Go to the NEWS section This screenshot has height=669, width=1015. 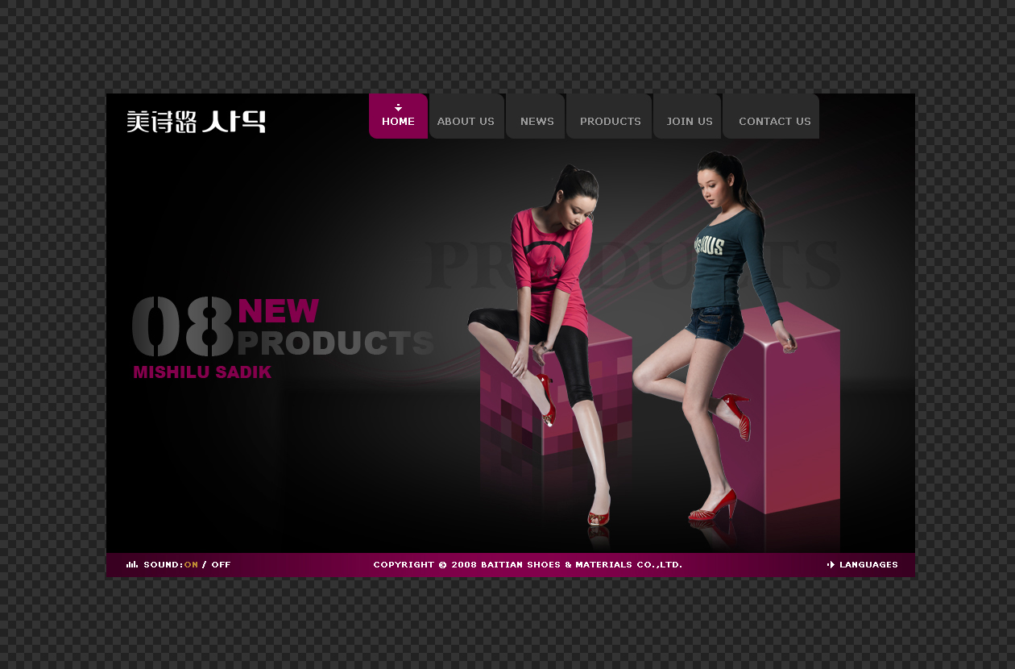(x=536, y=122)
